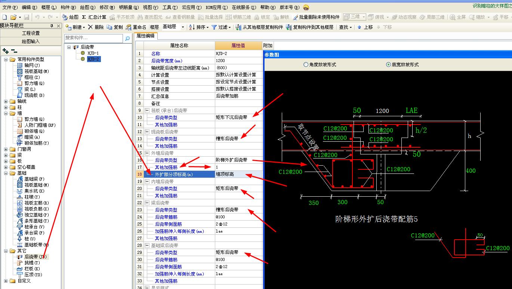Open the 钢筋量 menu
This screenshot has height=289, width=512.
pos(129,7)
